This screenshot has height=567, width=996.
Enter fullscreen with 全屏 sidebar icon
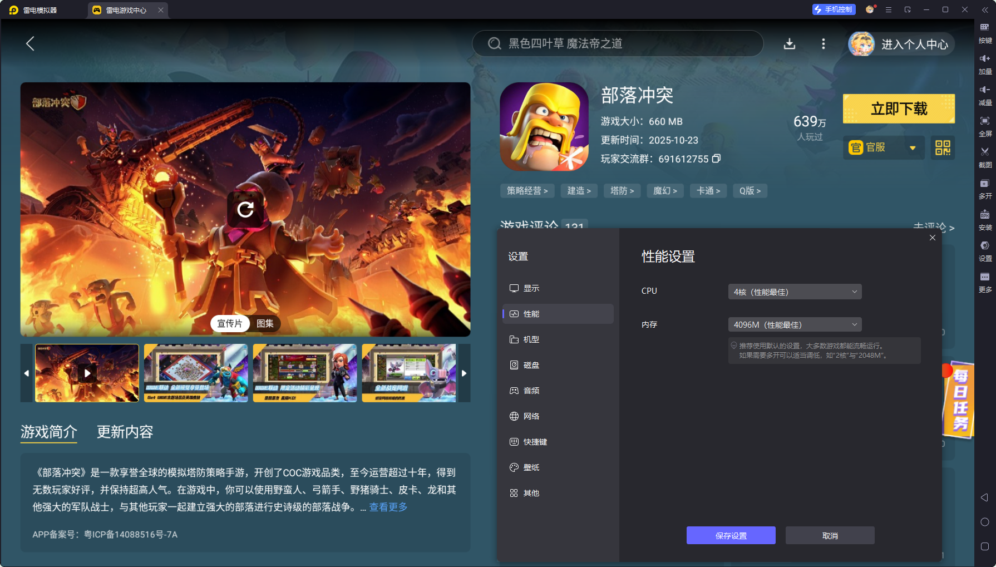985,127
